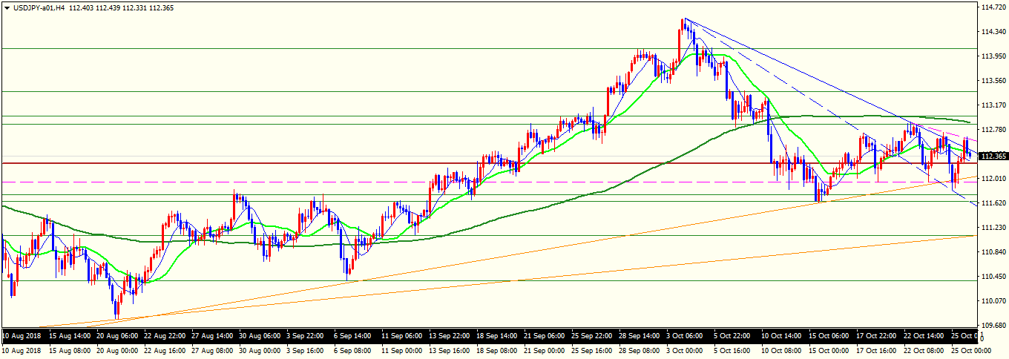This screenshot has width=1009, height=359.
Task: Click the 109.680 price axis value
Action: [x=993, y=326]
